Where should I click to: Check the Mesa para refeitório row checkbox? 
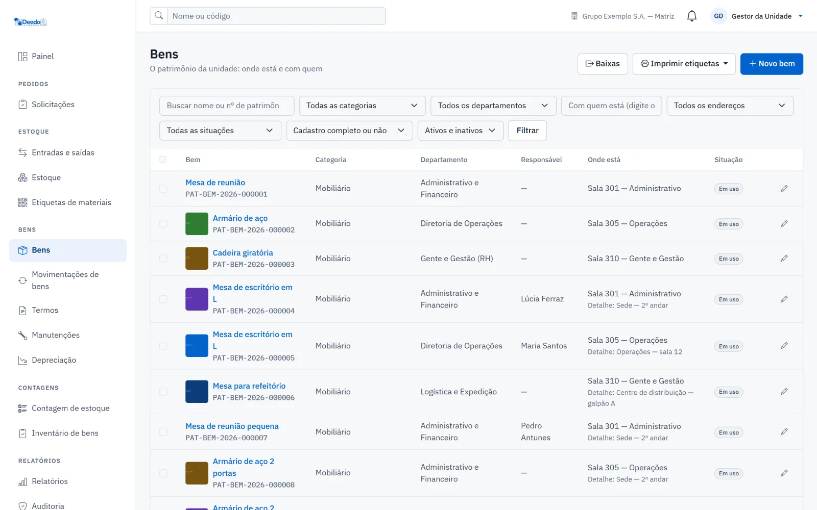[x=163, y=392]
